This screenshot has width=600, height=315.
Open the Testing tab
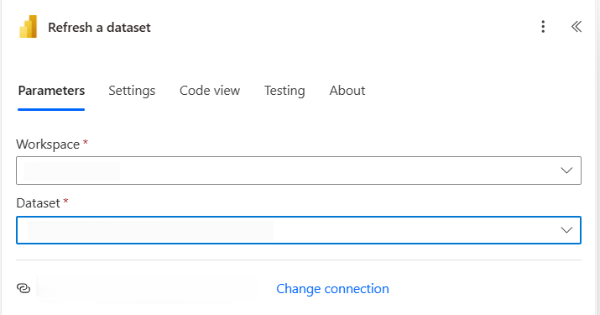(x=284, y=91)
